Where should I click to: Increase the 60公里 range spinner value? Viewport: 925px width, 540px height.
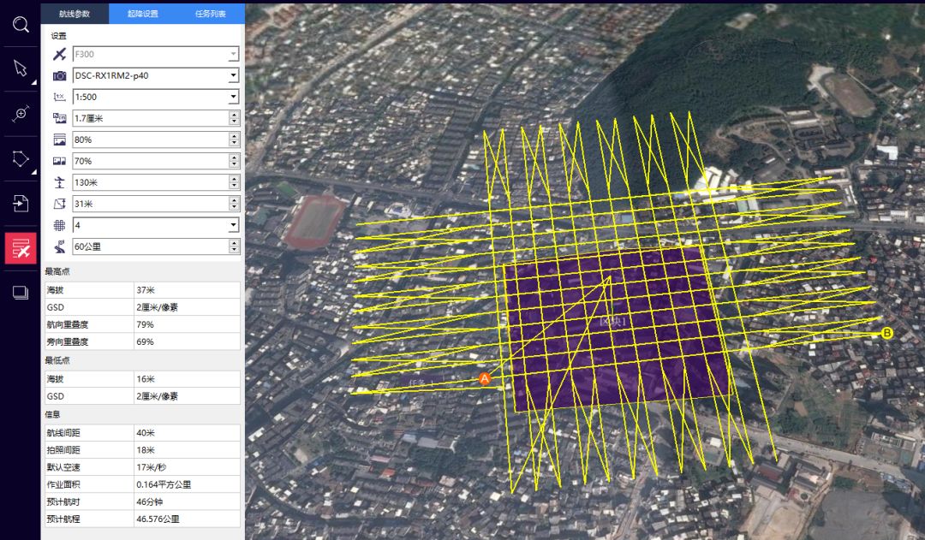pyautogui.click(x=234, y=243)
